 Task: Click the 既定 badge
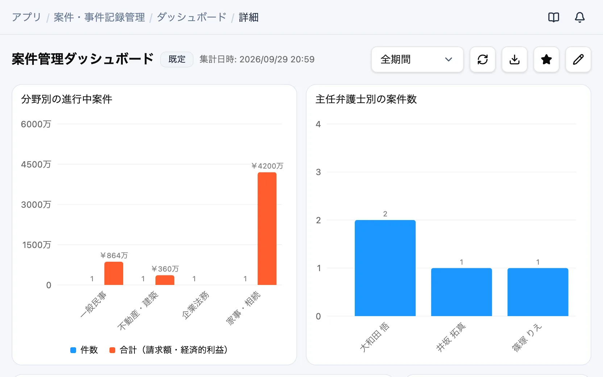177,59
